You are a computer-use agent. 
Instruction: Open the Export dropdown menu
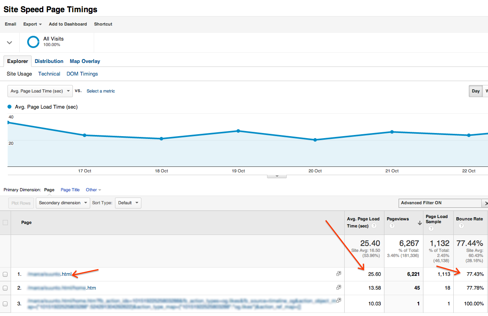(x=32, y=24)
